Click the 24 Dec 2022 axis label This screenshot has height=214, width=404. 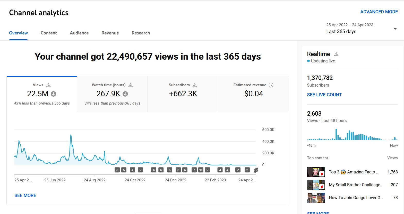coord(176,180)
